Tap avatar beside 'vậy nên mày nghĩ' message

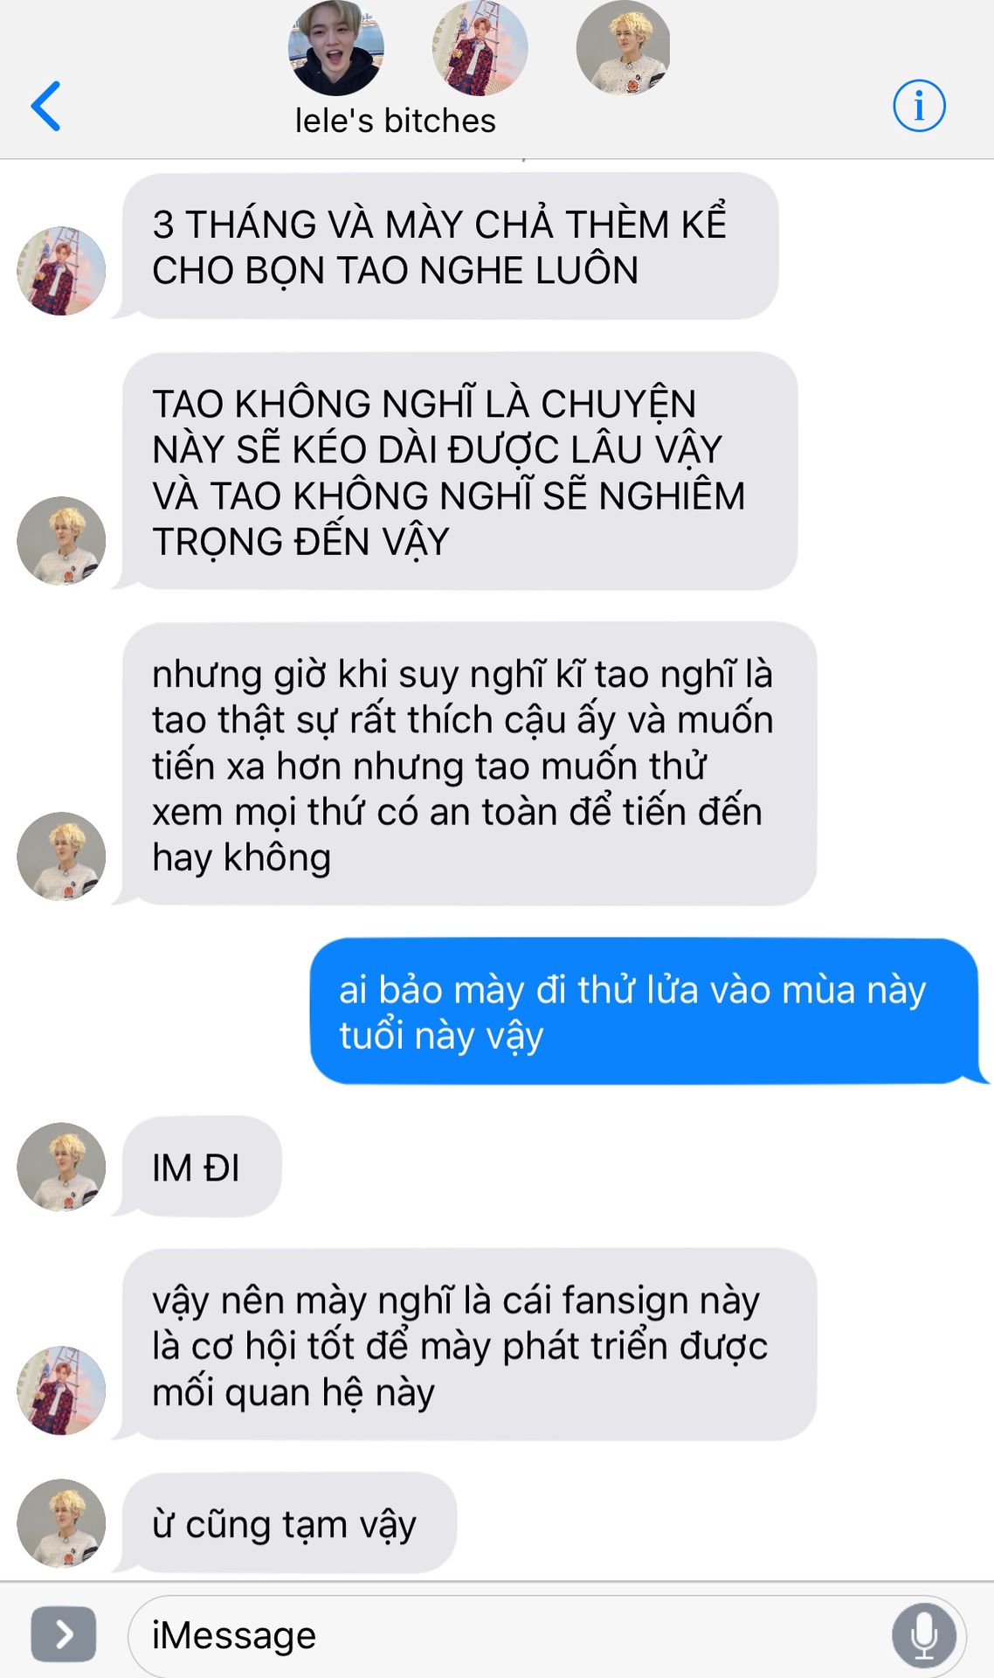[61, 1390]
